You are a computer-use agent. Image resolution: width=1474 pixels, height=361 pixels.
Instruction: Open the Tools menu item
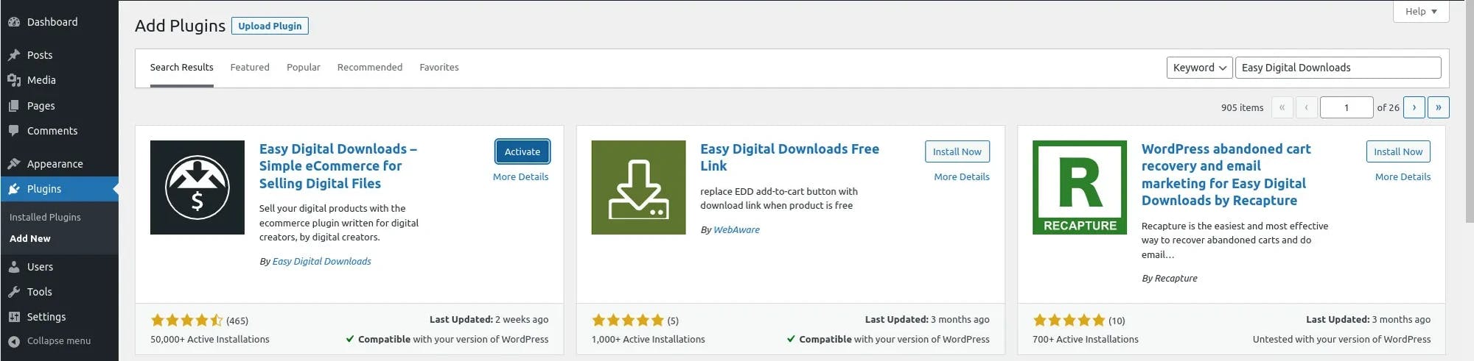pyautogui.click(x=59, y=292)
